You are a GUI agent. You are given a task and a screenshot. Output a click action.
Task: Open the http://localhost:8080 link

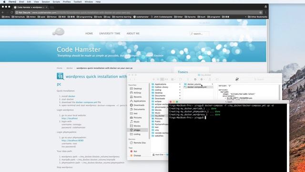[72, 140]
